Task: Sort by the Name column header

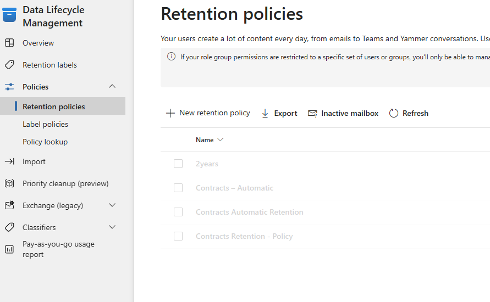Action: (205, 140)
